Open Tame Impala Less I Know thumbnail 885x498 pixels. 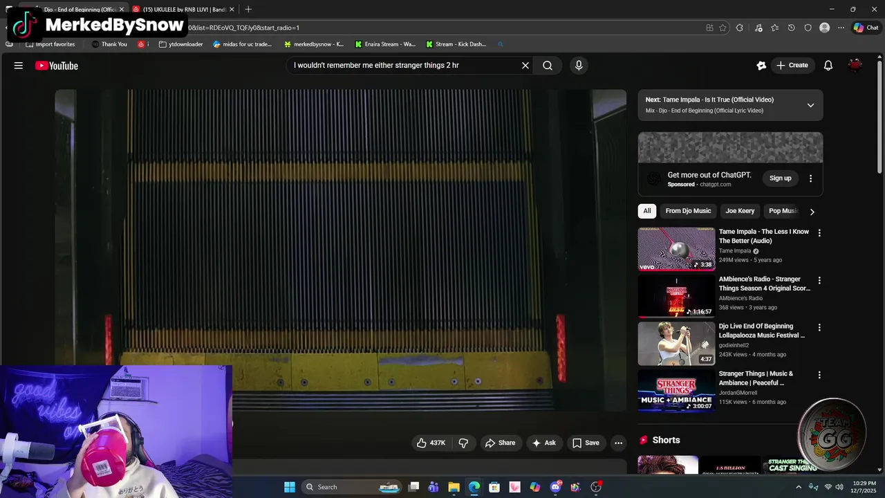[x=676, y=249]
